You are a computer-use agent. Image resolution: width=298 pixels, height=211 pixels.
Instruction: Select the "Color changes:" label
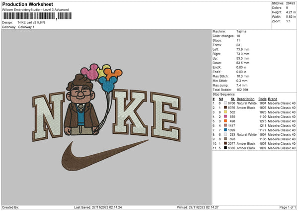click(x=223, y=36)
